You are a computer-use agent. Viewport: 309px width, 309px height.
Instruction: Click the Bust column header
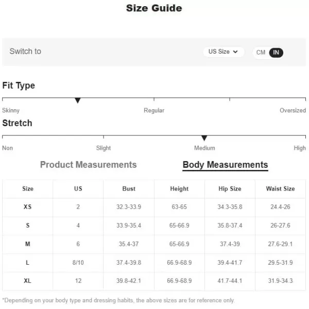click(x=129, y=188)
